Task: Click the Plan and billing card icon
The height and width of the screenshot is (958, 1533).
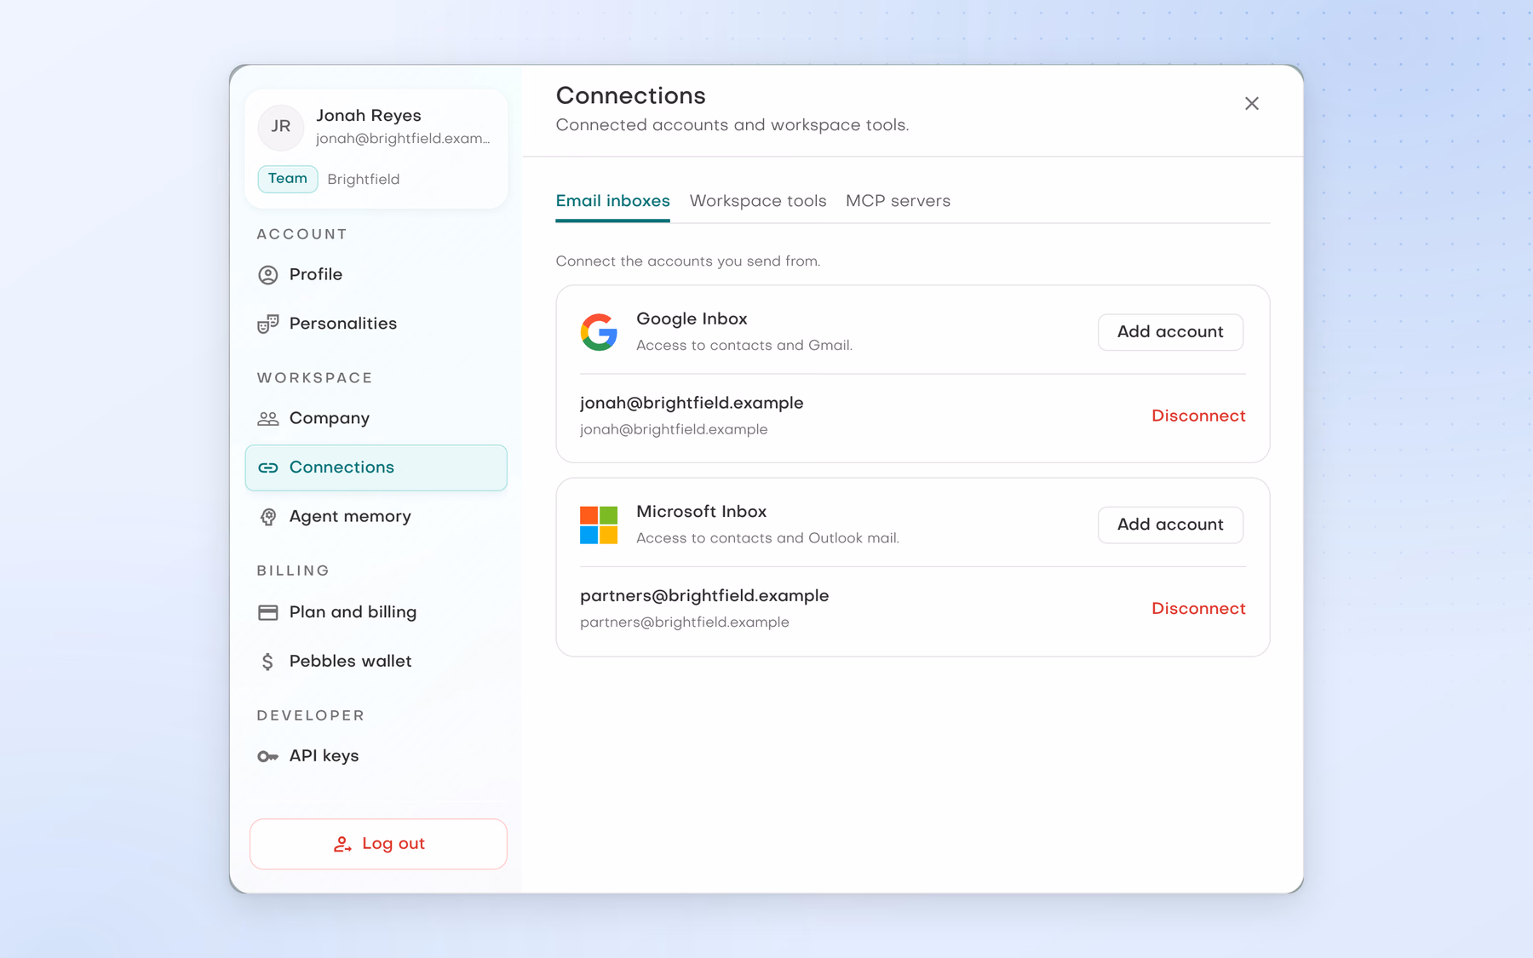Action: (268, 612)
